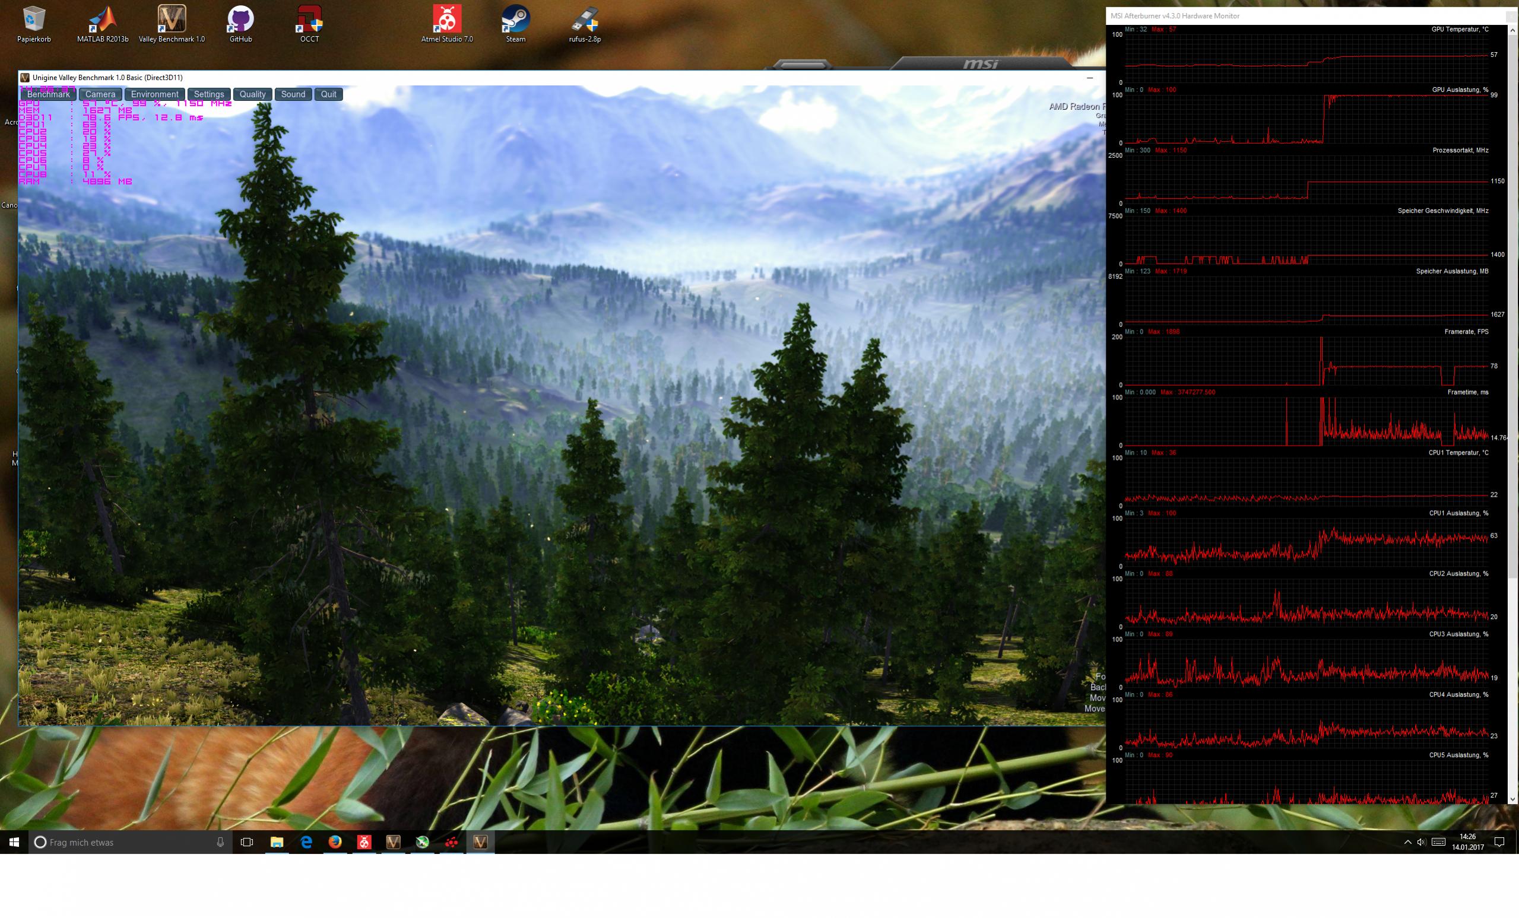Show hidden system tray icons
This screenshot has width=1519, height=918.
tap(1407, 842)
